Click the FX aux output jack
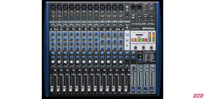The height and width of the screenshot is (99, 205). point(139,17)
